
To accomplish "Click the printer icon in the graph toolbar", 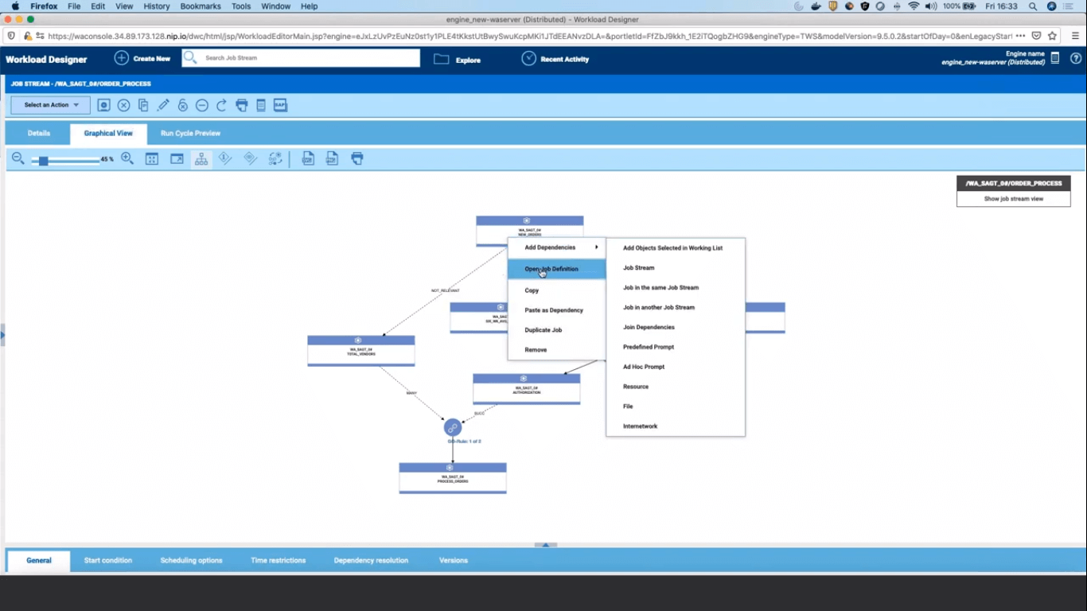I will [x=357, y=159].
